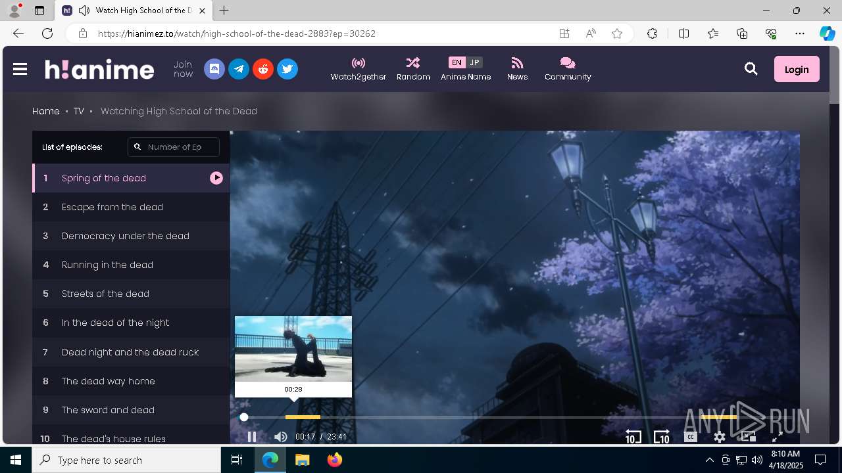Viewport: 842px width, 473px height.
Task: Open Browser essentials heart icon
Action: 771,34
